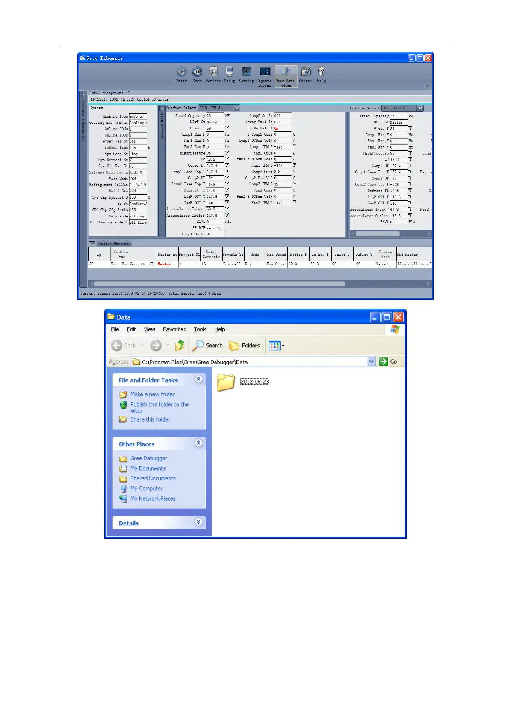Click the Machine Type column header
Screen dimensions: 511x723
(x=133, y=254)
